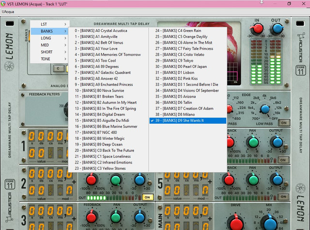
Task: Turn tap 2 green pan knob
Action: [116, 180]
